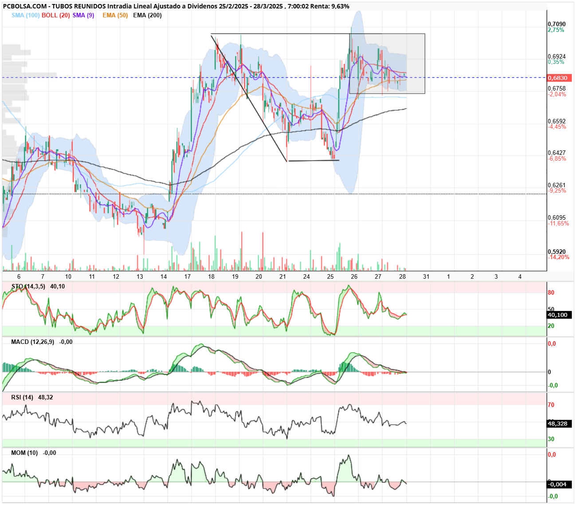Select the EMA (50) legend label

(115, 15)
